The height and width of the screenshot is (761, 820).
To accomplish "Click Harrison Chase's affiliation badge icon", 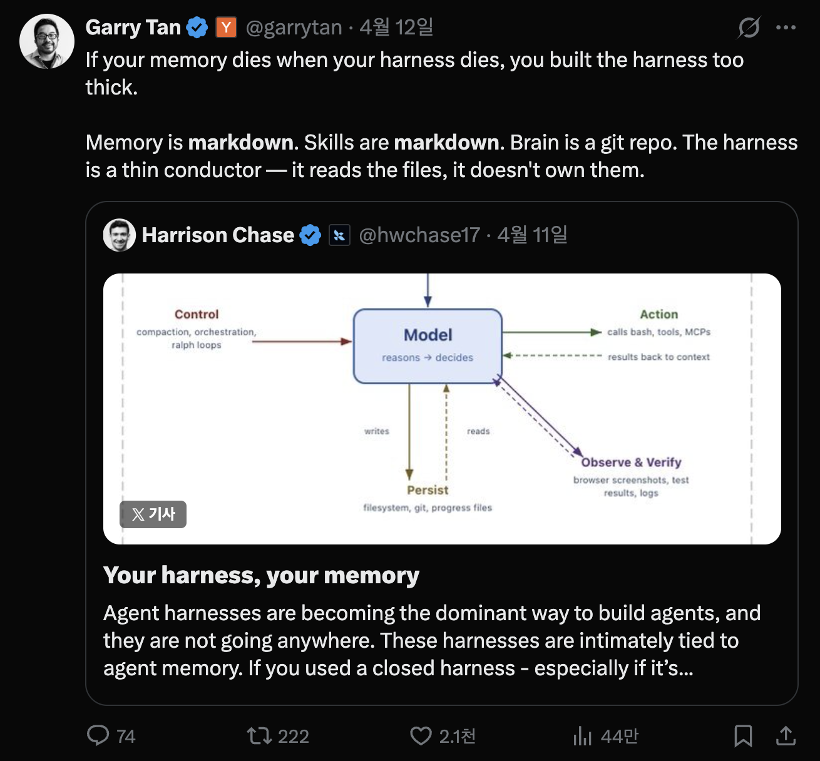I will point(339,235).
